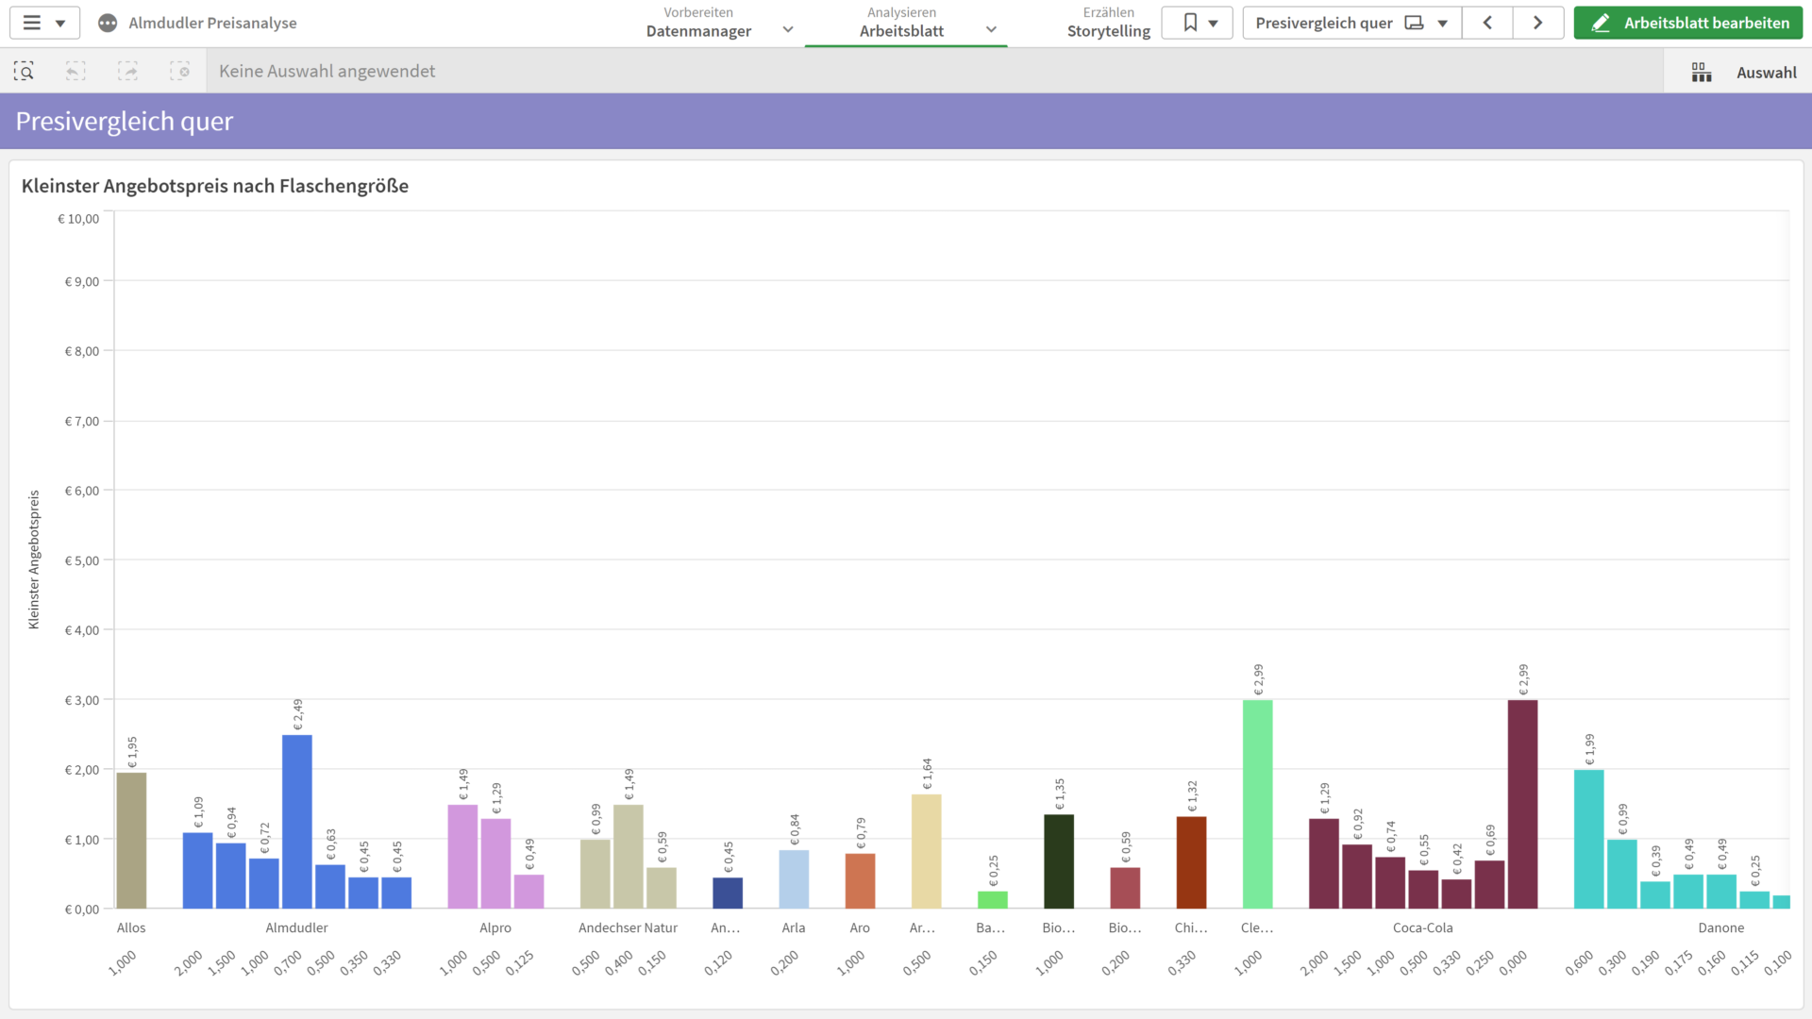Select the Allos 1,000 bar
1812x1019 pixels.
[131, 841]
